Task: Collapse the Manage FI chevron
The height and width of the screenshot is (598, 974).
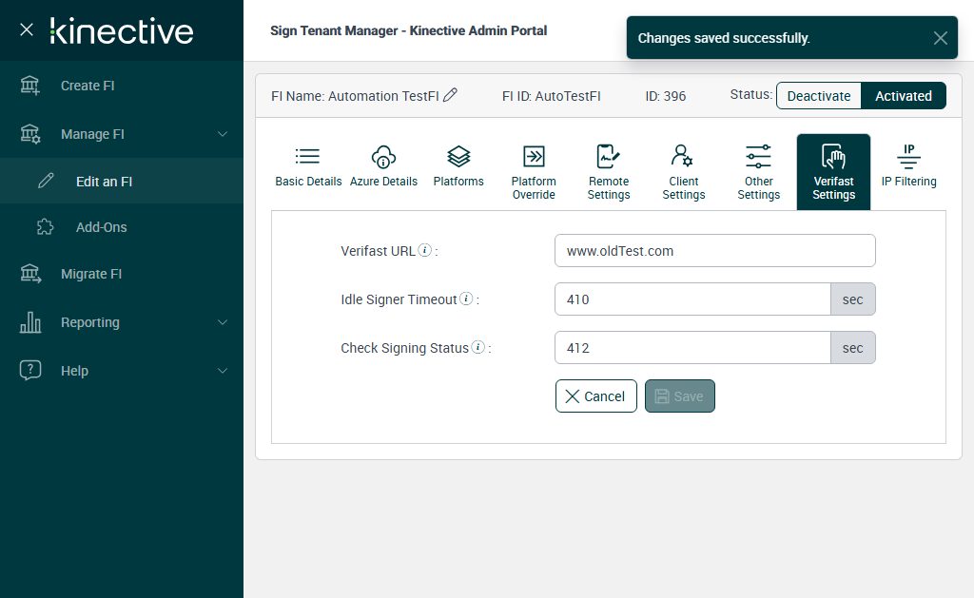Action: pos(223,134)
